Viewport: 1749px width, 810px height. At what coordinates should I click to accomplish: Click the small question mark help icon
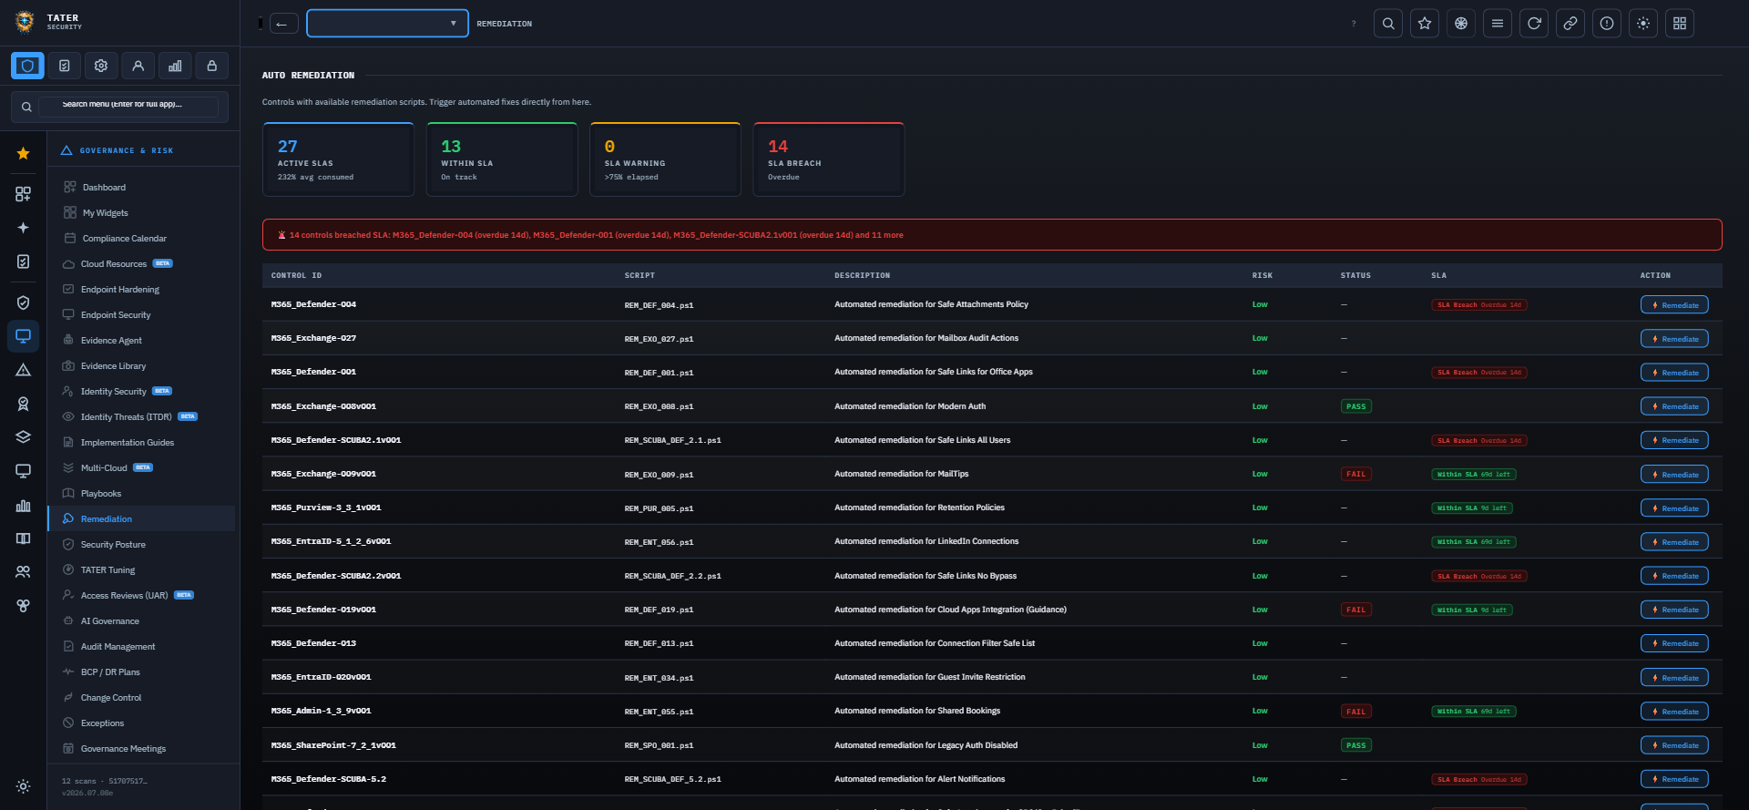(1354, 24)
